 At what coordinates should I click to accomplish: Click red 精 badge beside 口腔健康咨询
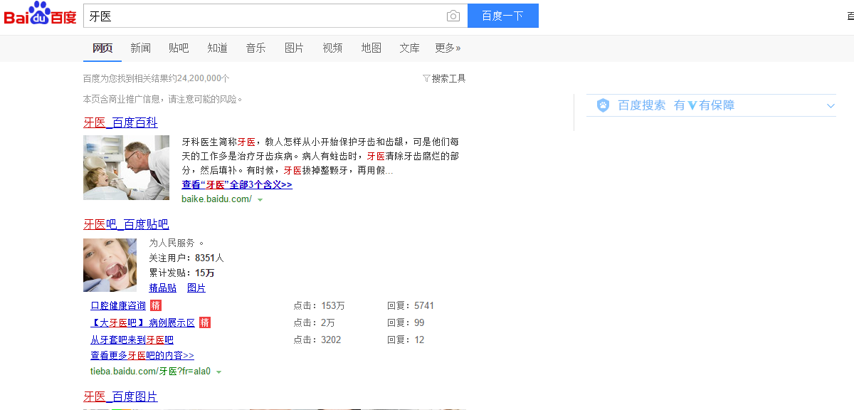tap(156, 305)
